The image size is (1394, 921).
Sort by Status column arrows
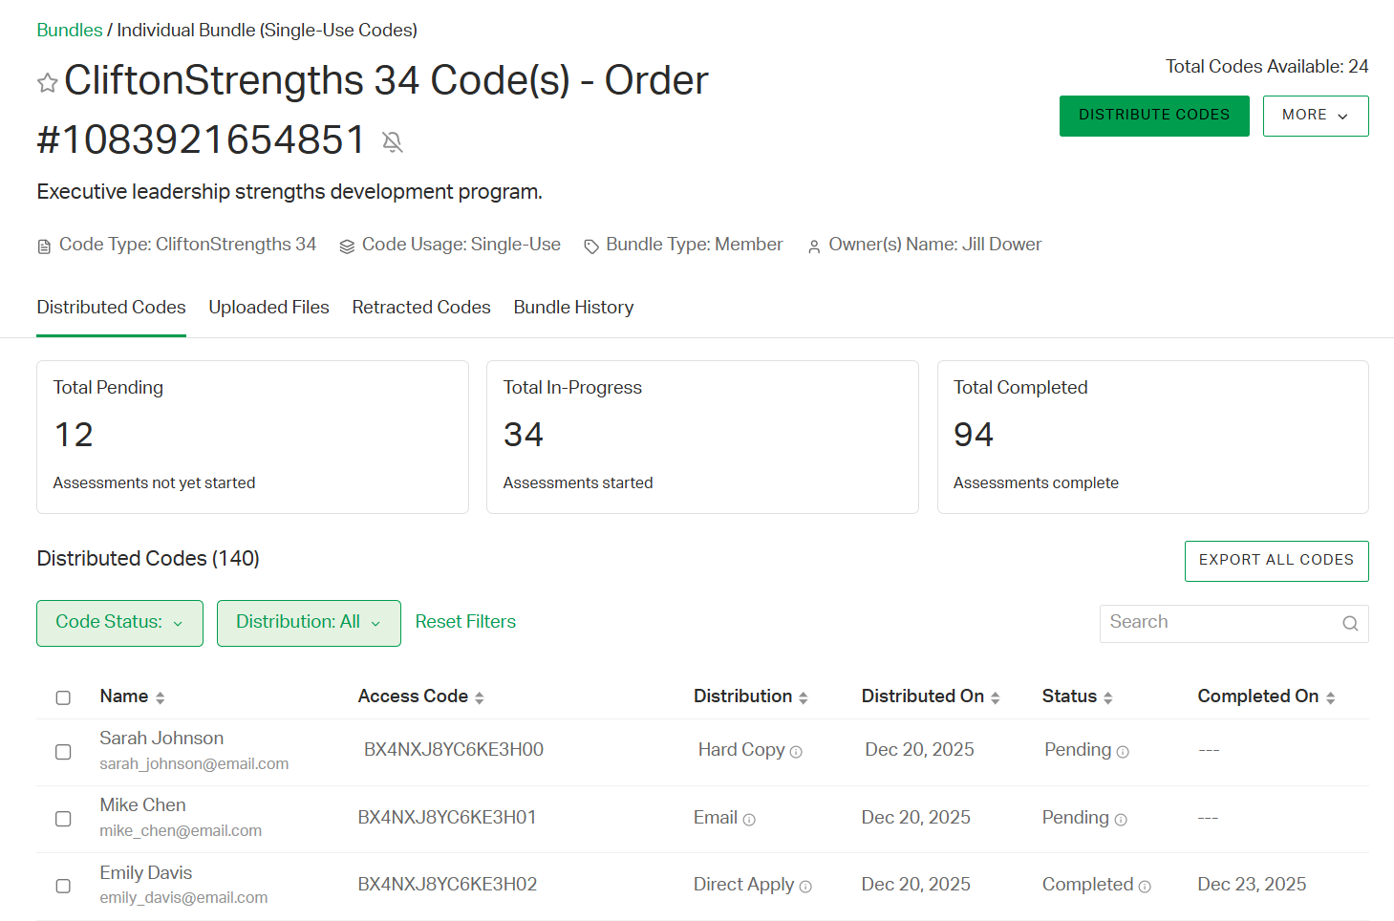pyautogui.click(x=1108, y=698)
